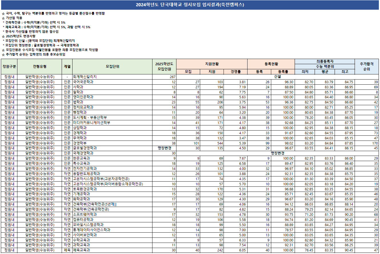Image resolution: width=380 pixels, height=254 pixels.
Task: Select the 행정학과 cell
Action: tap(112, 113)
